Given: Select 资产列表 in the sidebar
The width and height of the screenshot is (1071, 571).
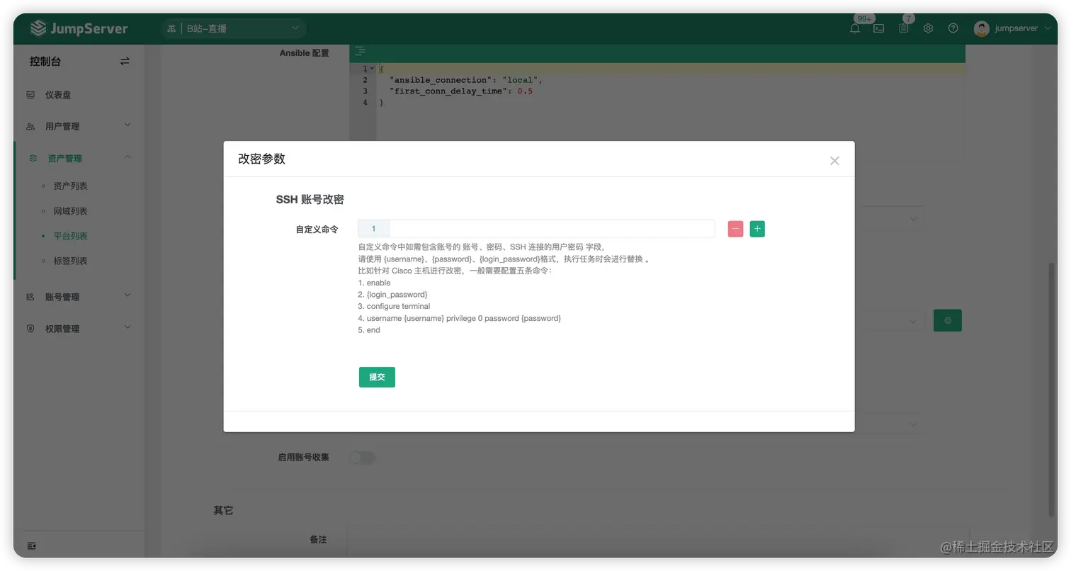Looking at the screenshot, I should (71, 186).
